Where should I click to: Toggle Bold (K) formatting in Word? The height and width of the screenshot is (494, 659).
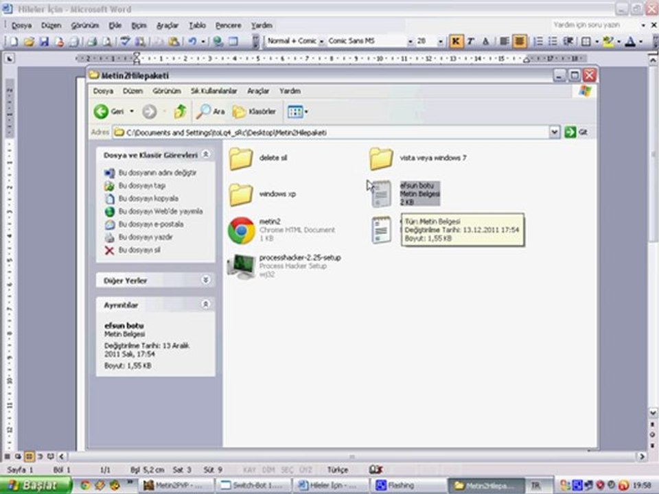456,41
